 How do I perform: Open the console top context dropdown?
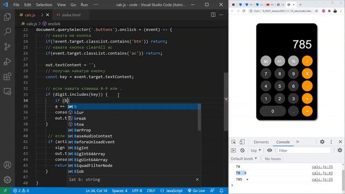pyautogui.click(x=256, y=150)
